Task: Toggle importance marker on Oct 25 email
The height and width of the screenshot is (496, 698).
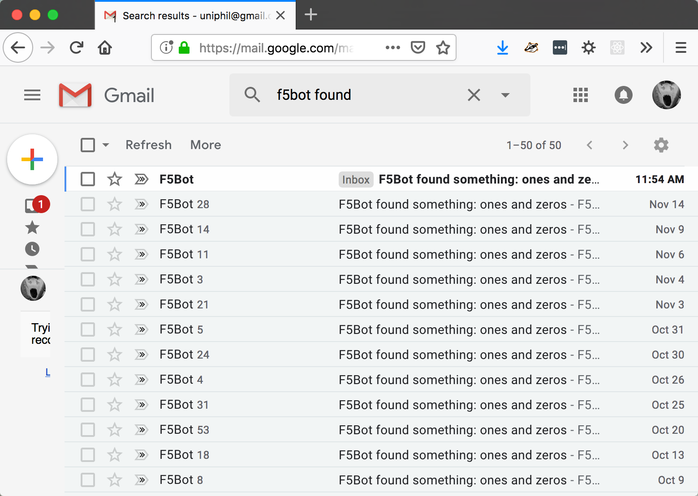Action: [x=142, y=405]
